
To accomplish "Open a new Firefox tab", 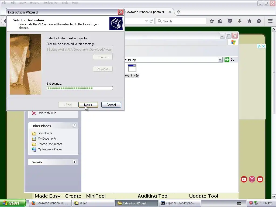I will [179, 12].
